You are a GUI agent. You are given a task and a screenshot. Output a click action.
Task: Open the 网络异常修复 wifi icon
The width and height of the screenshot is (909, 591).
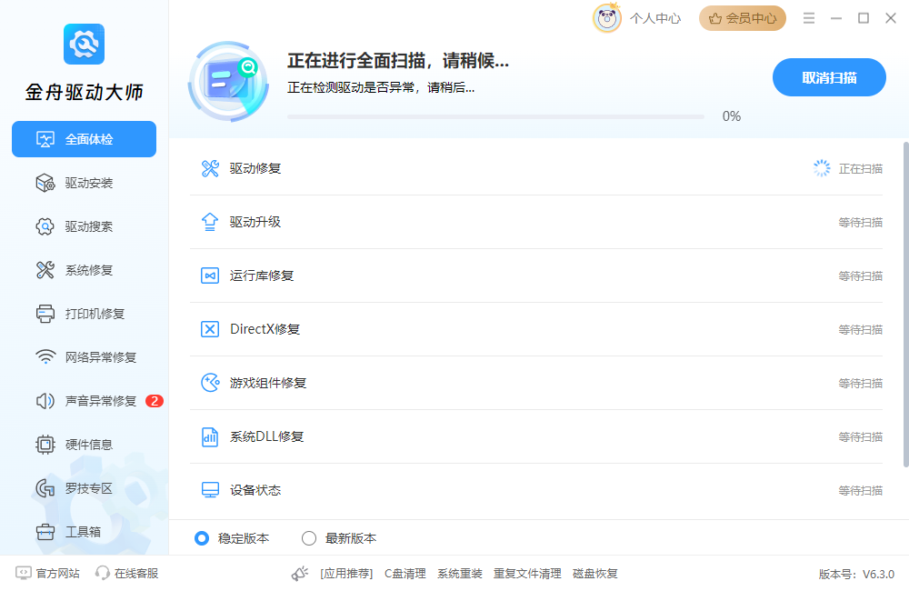click(45, 356)
